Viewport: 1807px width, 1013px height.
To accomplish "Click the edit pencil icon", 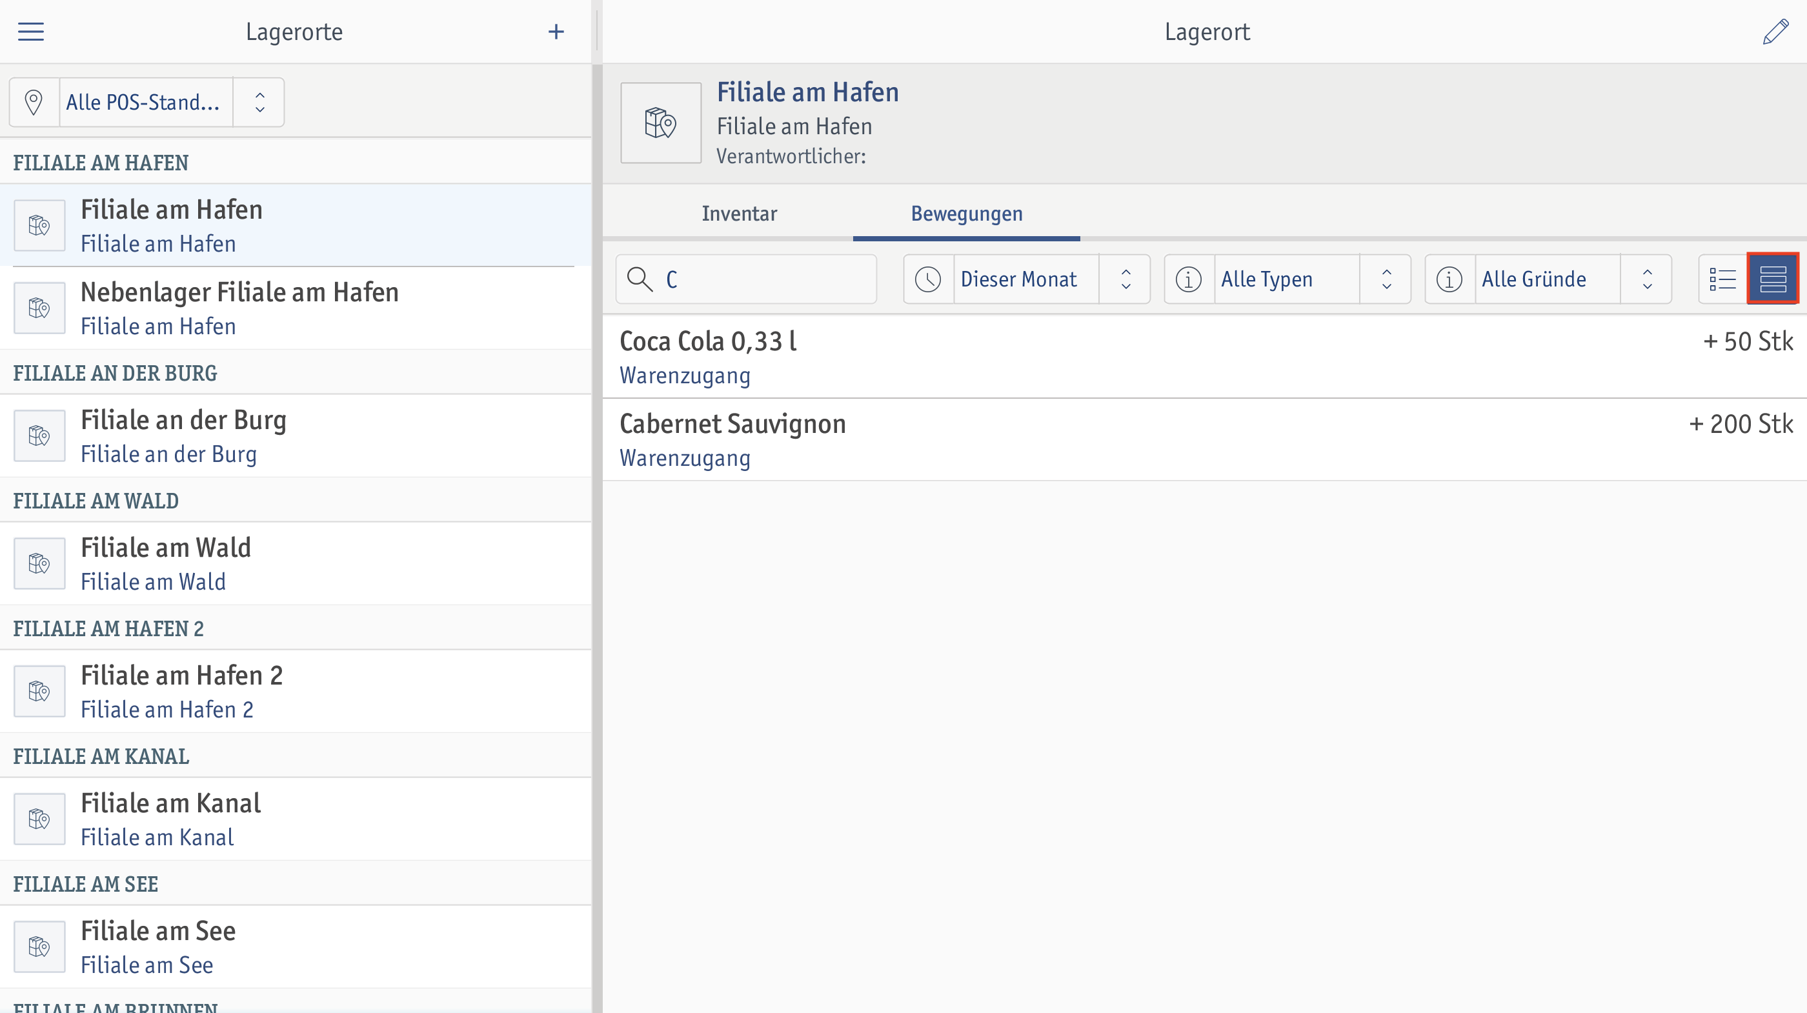I will 1775,32.
